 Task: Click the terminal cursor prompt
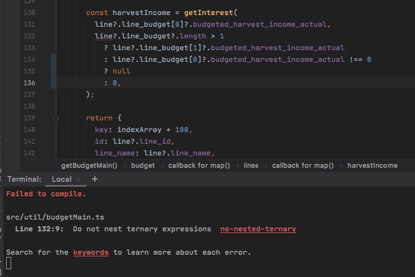(x=9, y=263)
